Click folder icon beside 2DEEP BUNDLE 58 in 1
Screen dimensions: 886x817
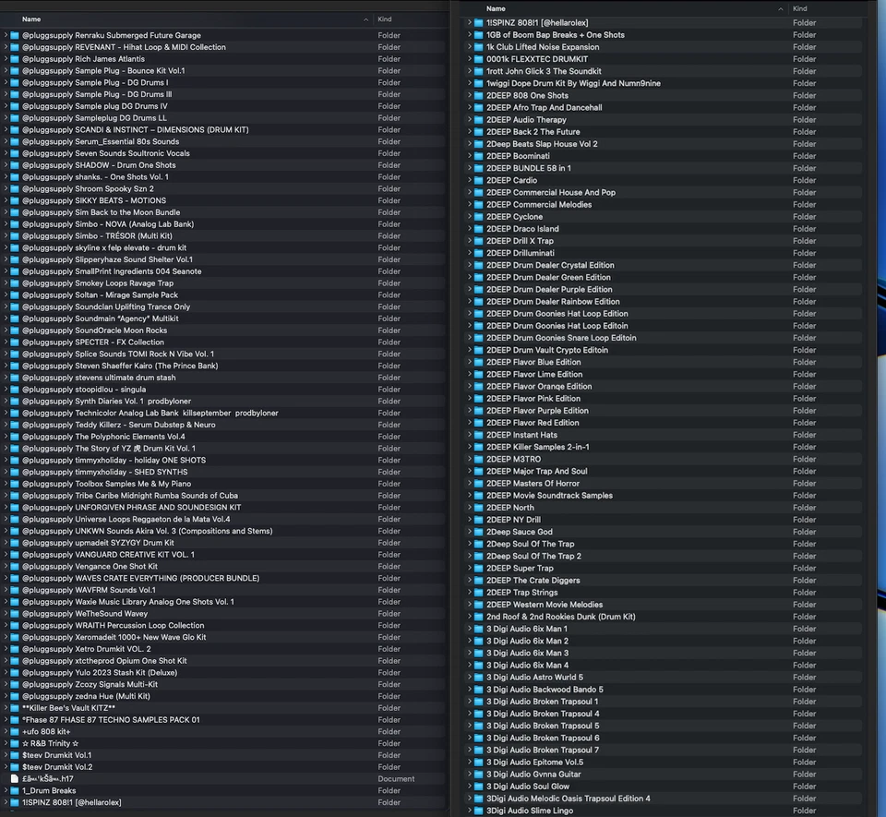point(479,168)
